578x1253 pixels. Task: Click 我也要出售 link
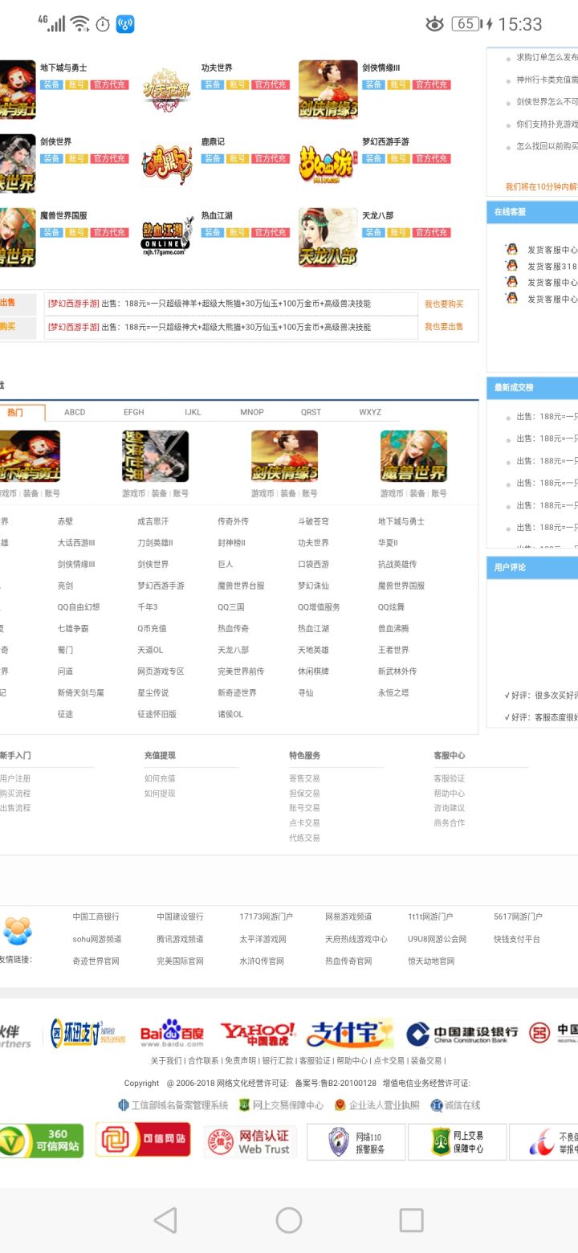point(444,327)
